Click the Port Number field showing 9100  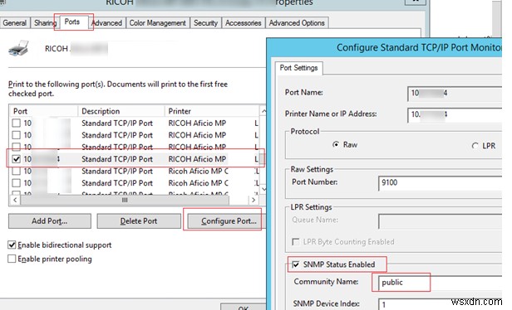440,183
